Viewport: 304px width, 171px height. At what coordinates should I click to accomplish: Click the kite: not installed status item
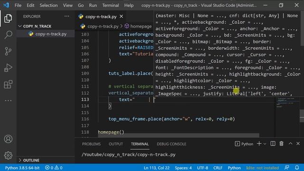(x=262, y=168)
